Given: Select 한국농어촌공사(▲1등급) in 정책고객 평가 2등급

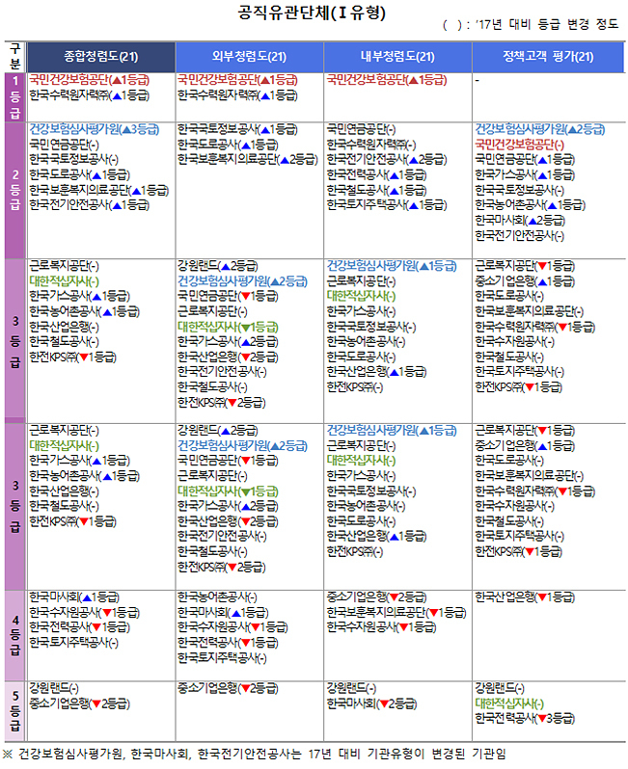Looking at the screenshot, I should click(x=531, y=205).
